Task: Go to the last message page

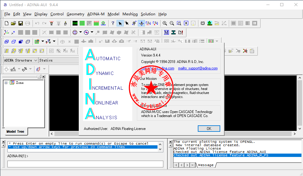Action: (193, 165)
